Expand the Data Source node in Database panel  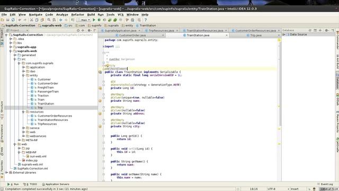click(x=284, y=34)
